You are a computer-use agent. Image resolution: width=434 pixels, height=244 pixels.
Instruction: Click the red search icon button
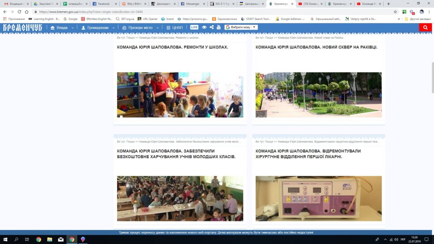tap(425, 27)
